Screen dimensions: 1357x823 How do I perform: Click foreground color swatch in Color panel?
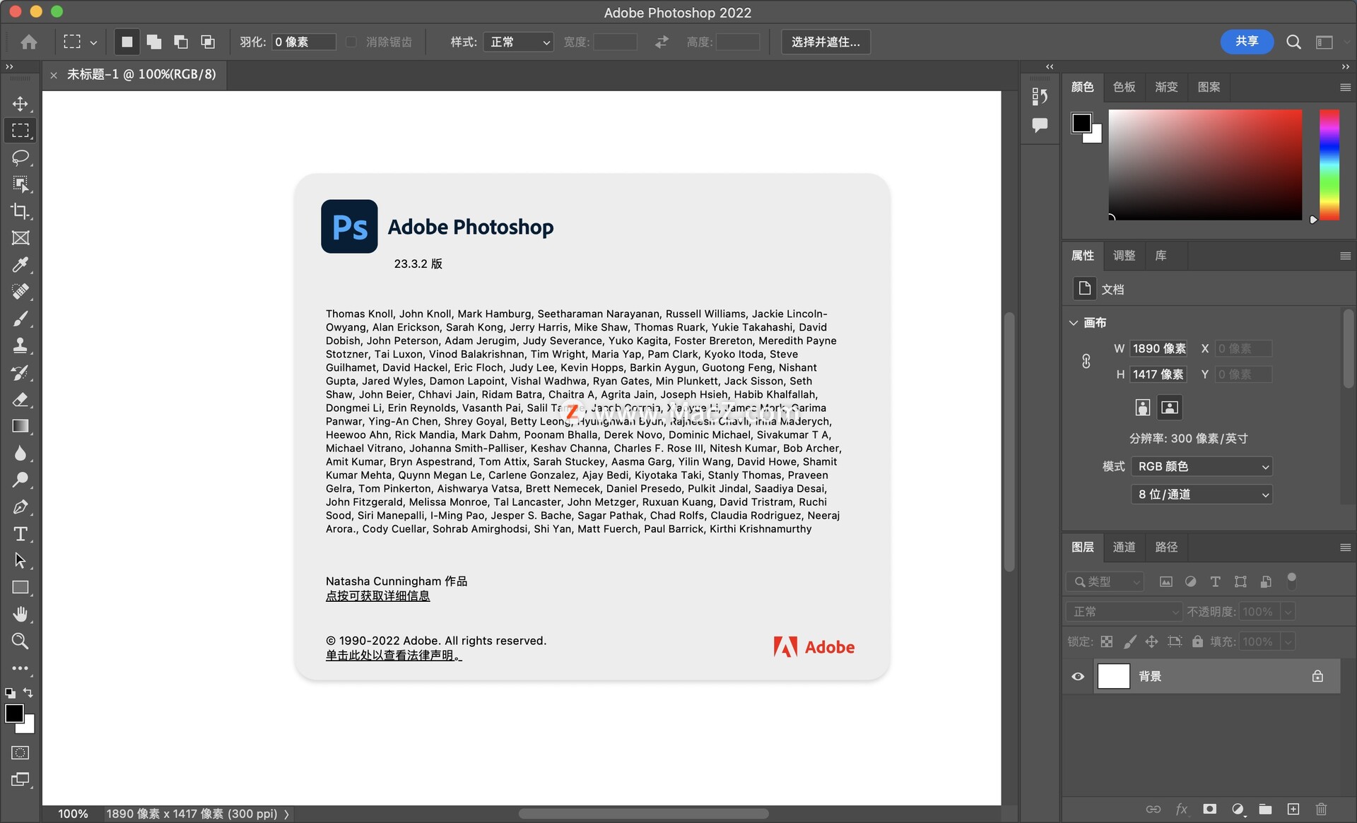[x=1081, y=123]
